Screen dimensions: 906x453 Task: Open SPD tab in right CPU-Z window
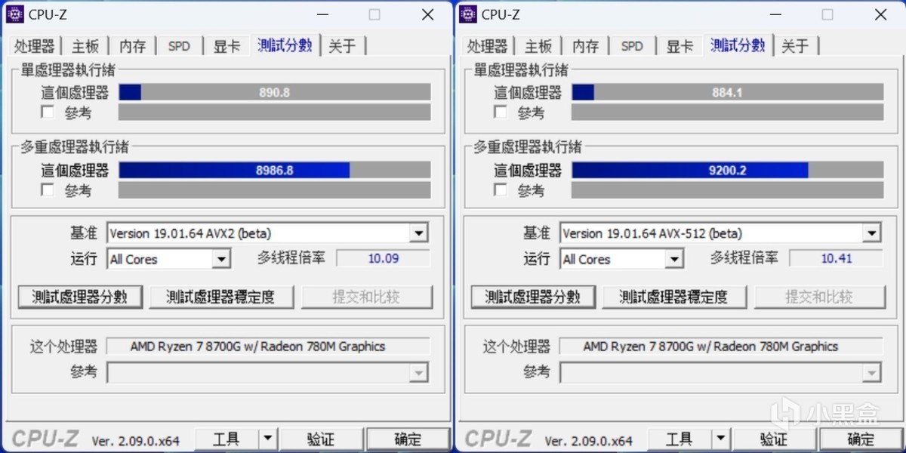(632, 46)
